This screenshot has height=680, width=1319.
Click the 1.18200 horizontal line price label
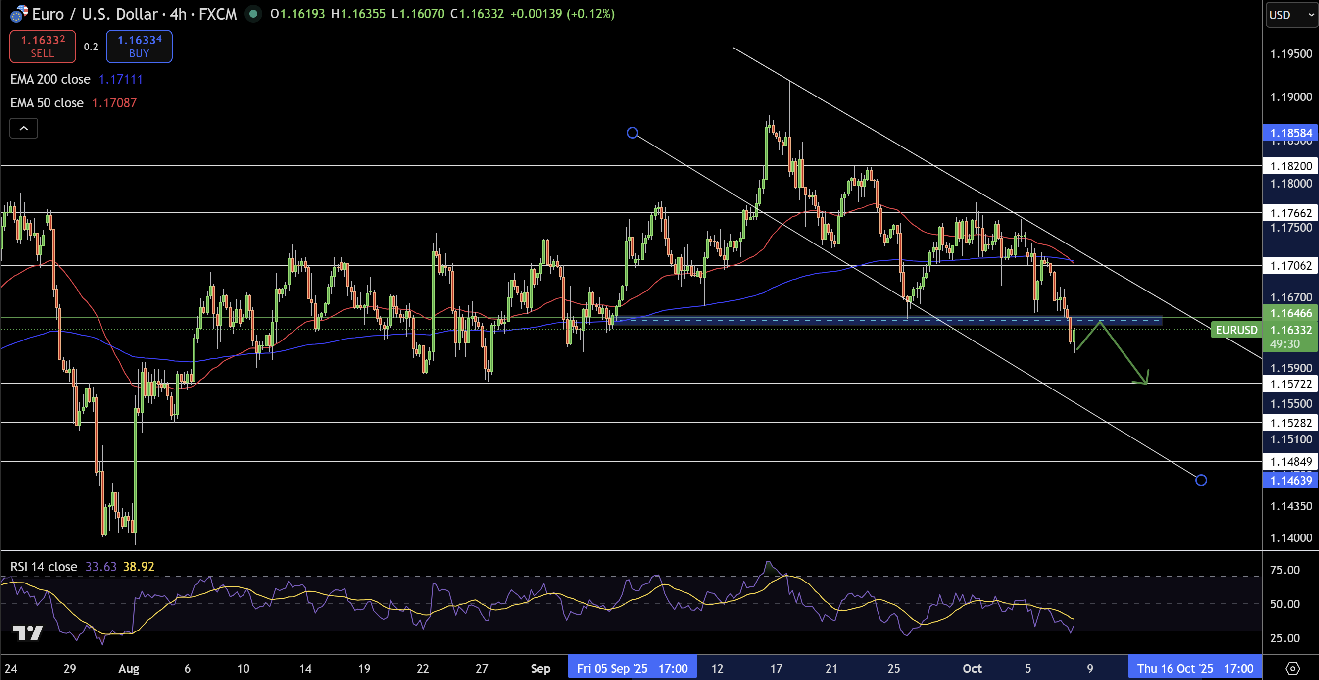[x=1290, y=166]
